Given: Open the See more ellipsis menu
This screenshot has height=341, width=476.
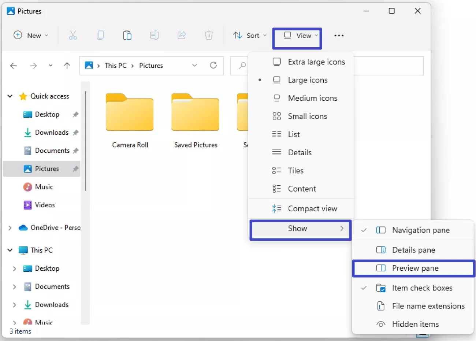Looking at the screenshot, I should [x=339, y=35].
